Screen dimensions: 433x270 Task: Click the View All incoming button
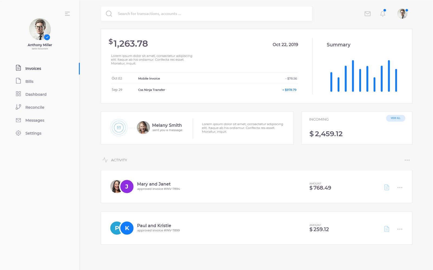point(395,118)
